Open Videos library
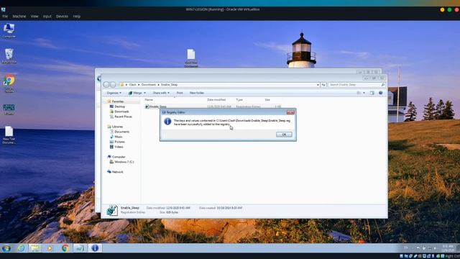 pos(119,147)
